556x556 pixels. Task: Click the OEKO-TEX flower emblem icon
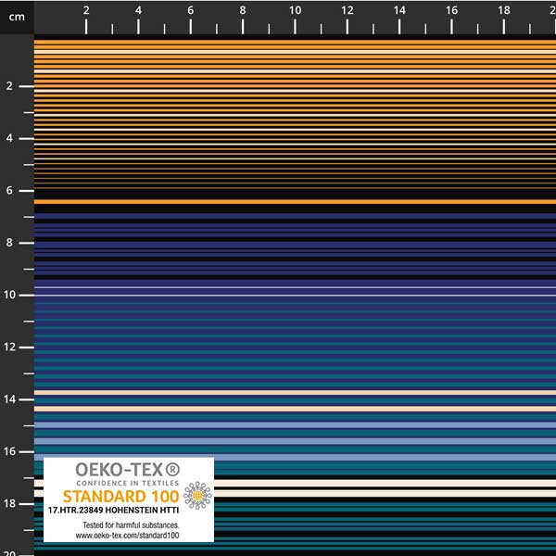(196, 496)
